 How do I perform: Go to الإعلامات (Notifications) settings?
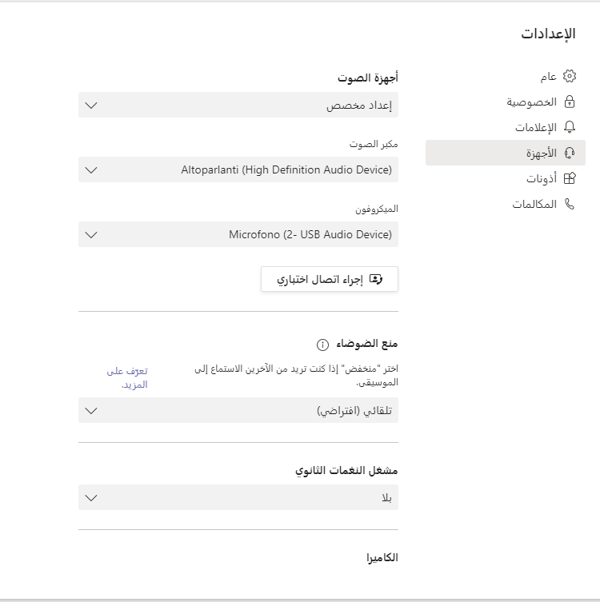click(535, 128)
